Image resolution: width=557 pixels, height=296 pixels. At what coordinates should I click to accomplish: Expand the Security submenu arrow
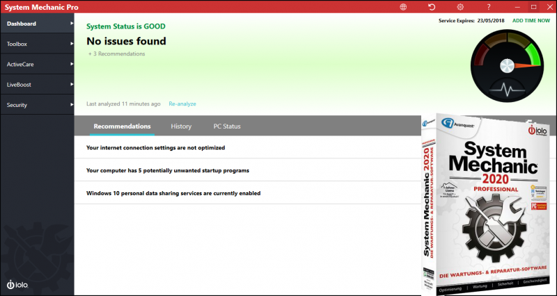click(72, 105)
